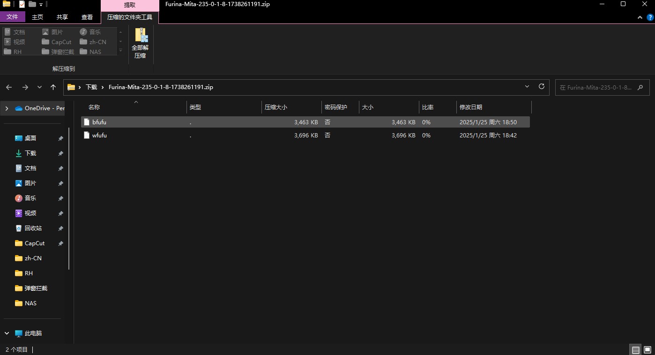
Task: Open the address bar history dropdown
Action: (527, 87)
